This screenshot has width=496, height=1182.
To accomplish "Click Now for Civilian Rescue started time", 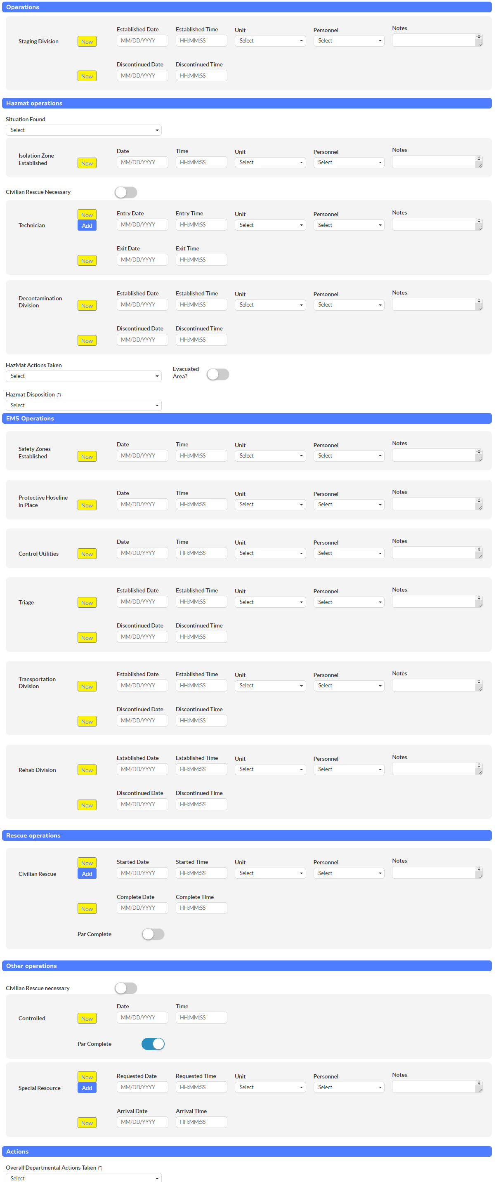I will [x=87, y=863].
